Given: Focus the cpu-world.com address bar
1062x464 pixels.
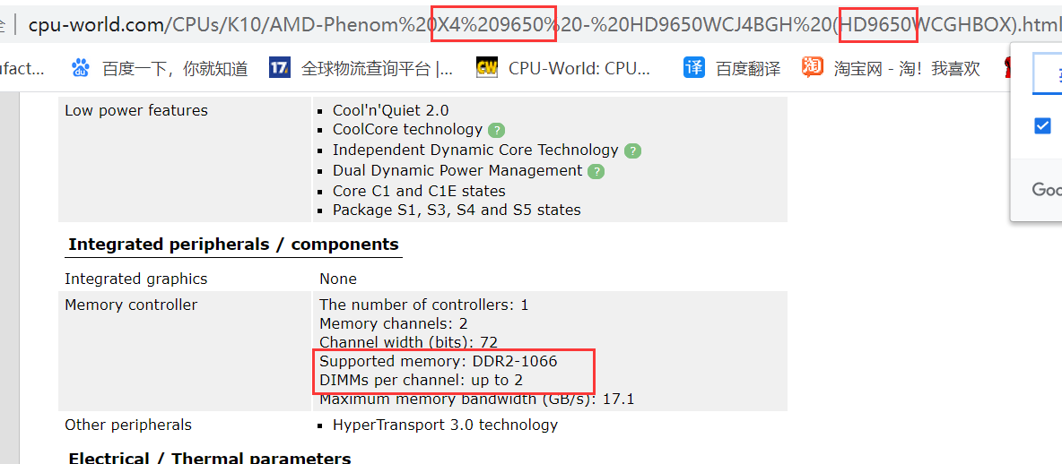Looking at the screenshot, I should [x=538, y=24].
